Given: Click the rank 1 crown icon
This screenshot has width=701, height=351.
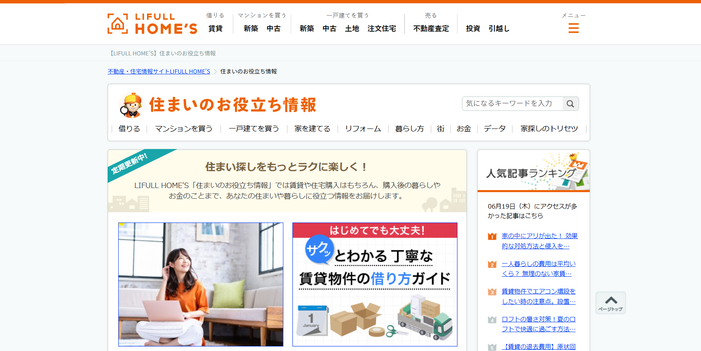Looking at the screenshot, I should pos(492,236).
